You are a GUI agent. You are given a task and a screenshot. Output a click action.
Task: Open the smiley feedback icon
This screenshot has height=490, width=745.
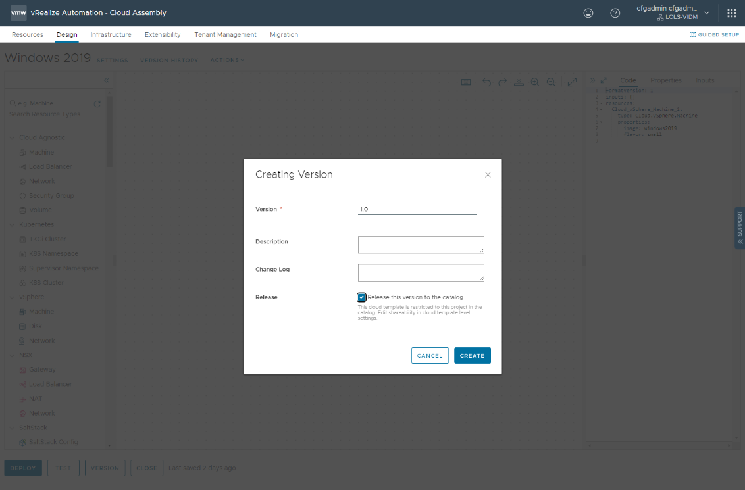[588, 13]
